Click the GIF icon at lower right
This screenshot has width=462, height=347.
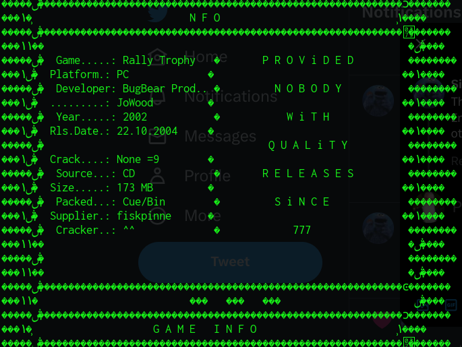[451, 305]
